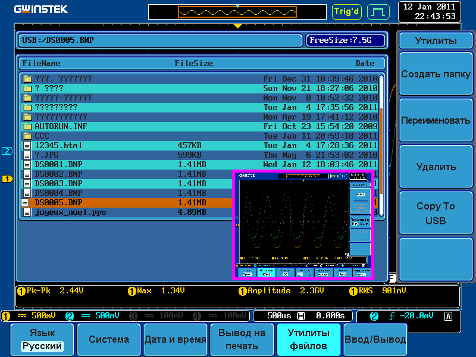Select the DS0003.BMP file row
The height and width of the screenshot is (357, 476).
coord(58,183)
